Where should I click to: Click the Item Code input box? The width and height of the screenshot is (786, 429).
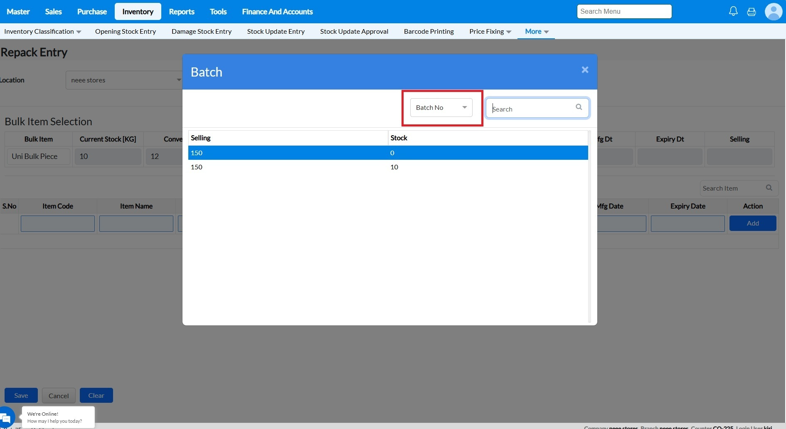click(x=58, y=223)
